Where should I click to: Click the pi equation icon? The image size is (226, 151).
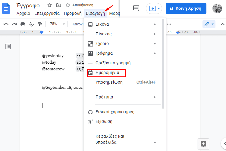pyautogui.click(x=90, y=122)
